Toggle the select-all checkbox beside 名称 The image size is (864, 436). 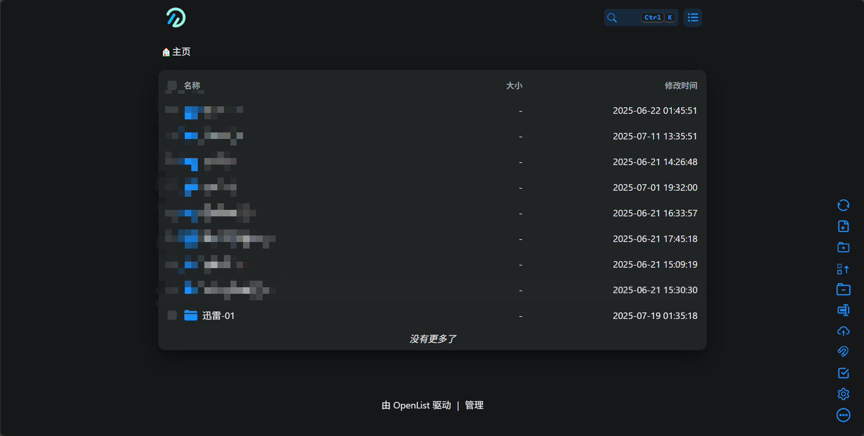pos(172,85)
